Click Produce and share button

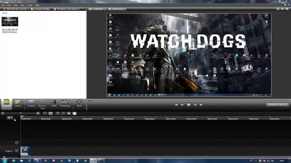65,9
